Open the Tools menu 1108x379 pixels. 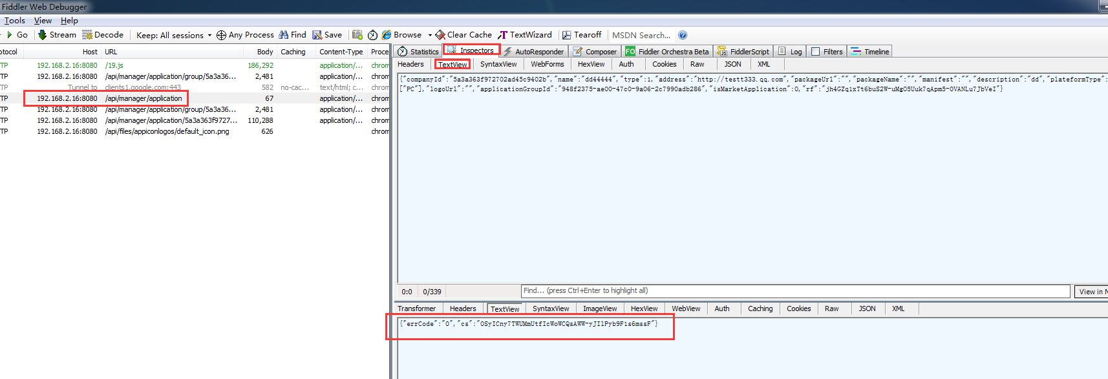(x=14, y=21)
